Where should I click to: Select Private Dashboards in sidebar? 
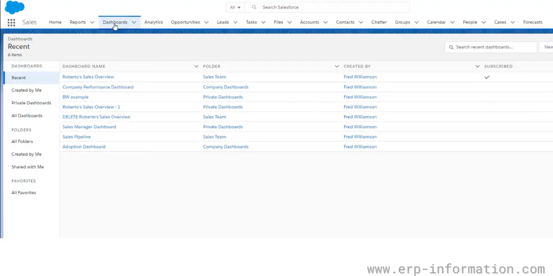[31, 103]
